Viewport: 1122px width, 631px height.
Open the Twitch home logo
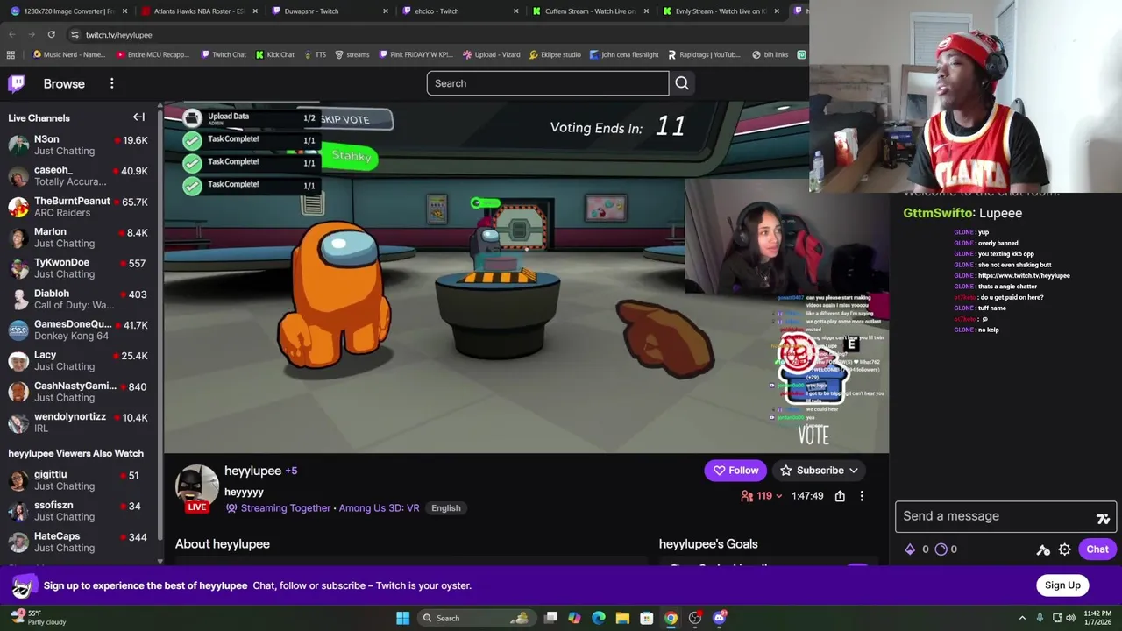point(17,83)
